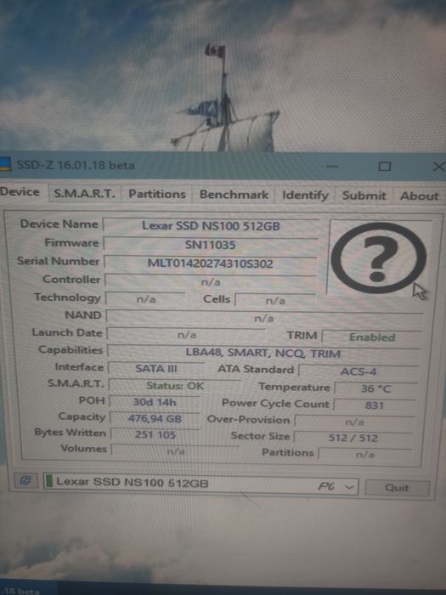446x595 pixels.
Task: Click the Bytes Written 251 105 value
Action: (x=155, y=434)
